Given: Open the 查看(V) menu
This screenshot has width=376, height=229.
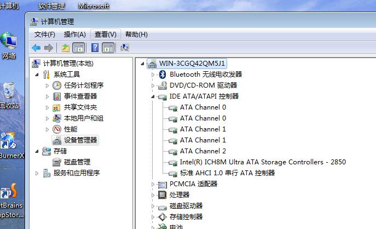Looking at the screenshot, I should point(105,34).
